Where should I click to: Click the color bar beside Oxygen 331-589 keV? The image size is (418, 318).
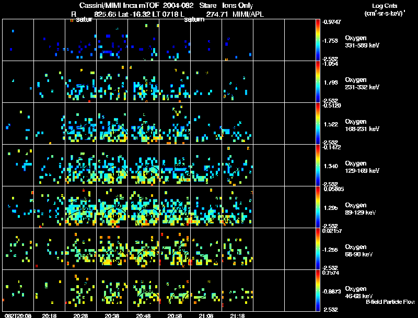[x=318, y=40]
